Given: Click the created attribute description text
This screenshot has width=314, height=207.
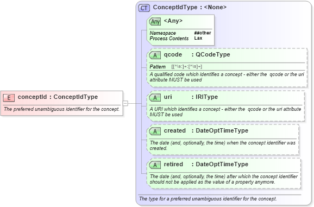Looking at the screenshot, I should (223, 146).
